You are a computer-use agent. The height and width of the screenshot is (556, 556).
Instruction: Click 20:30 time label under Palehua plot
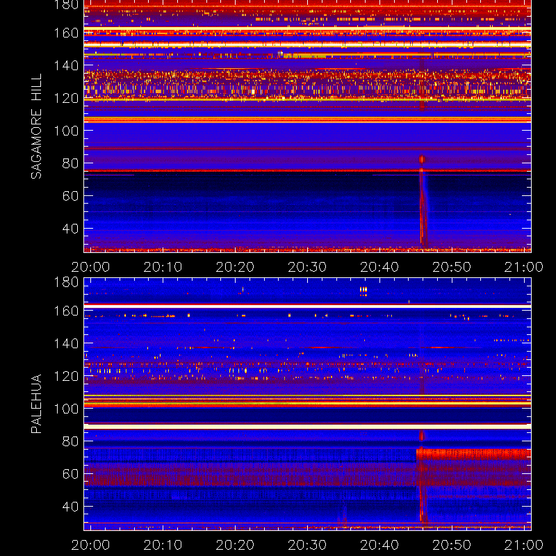pos(307,545)
